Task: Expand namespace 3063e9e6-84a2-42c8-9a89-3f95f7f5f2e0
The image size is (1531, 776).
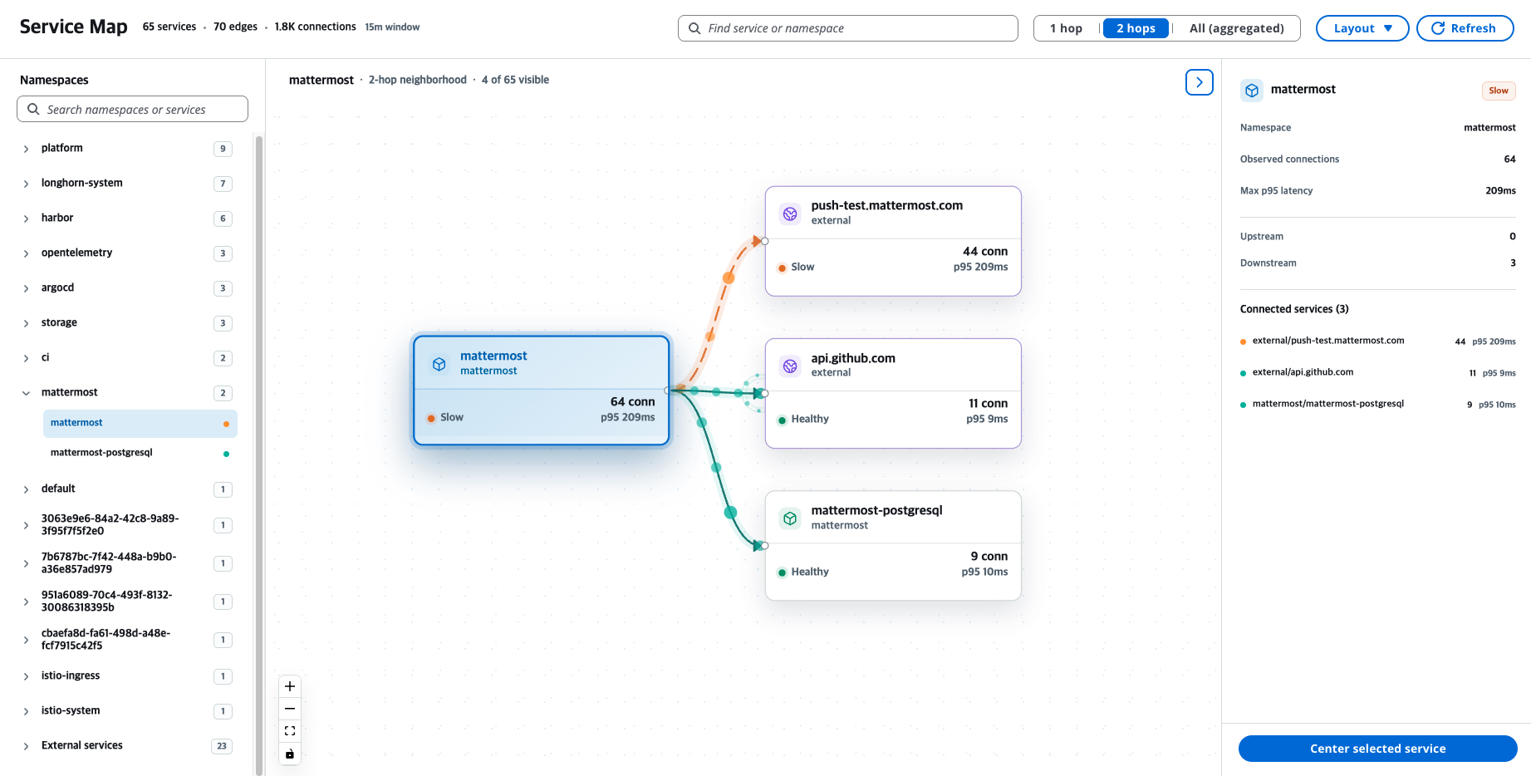Action: point(26,525)
